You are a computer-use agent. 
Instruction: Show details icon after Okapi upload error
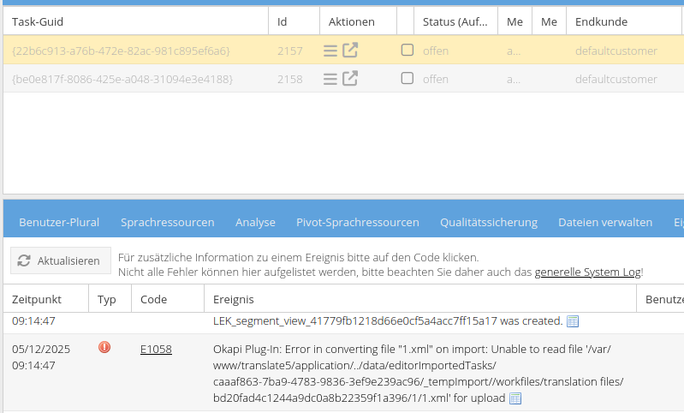[x=515, y=398]
